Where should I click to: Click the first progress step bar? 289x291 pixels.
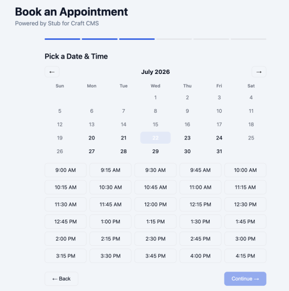(63, 39)
